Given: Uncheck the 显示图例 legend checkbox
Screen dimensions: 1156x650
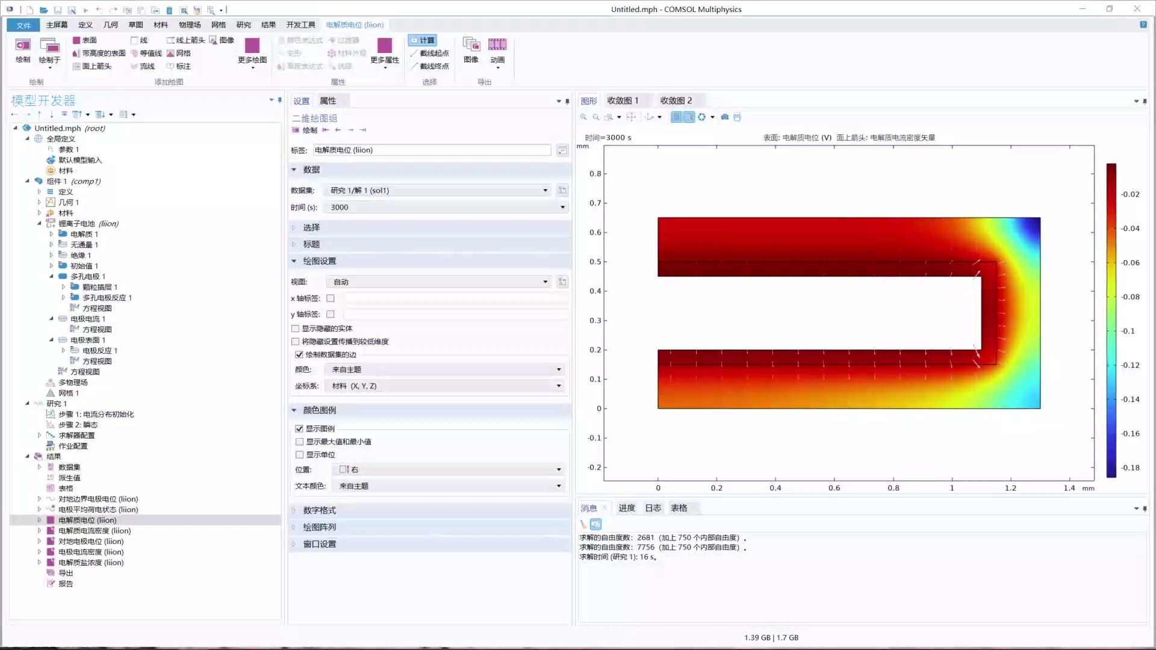Looking at the screenshot, I should 299,428.
